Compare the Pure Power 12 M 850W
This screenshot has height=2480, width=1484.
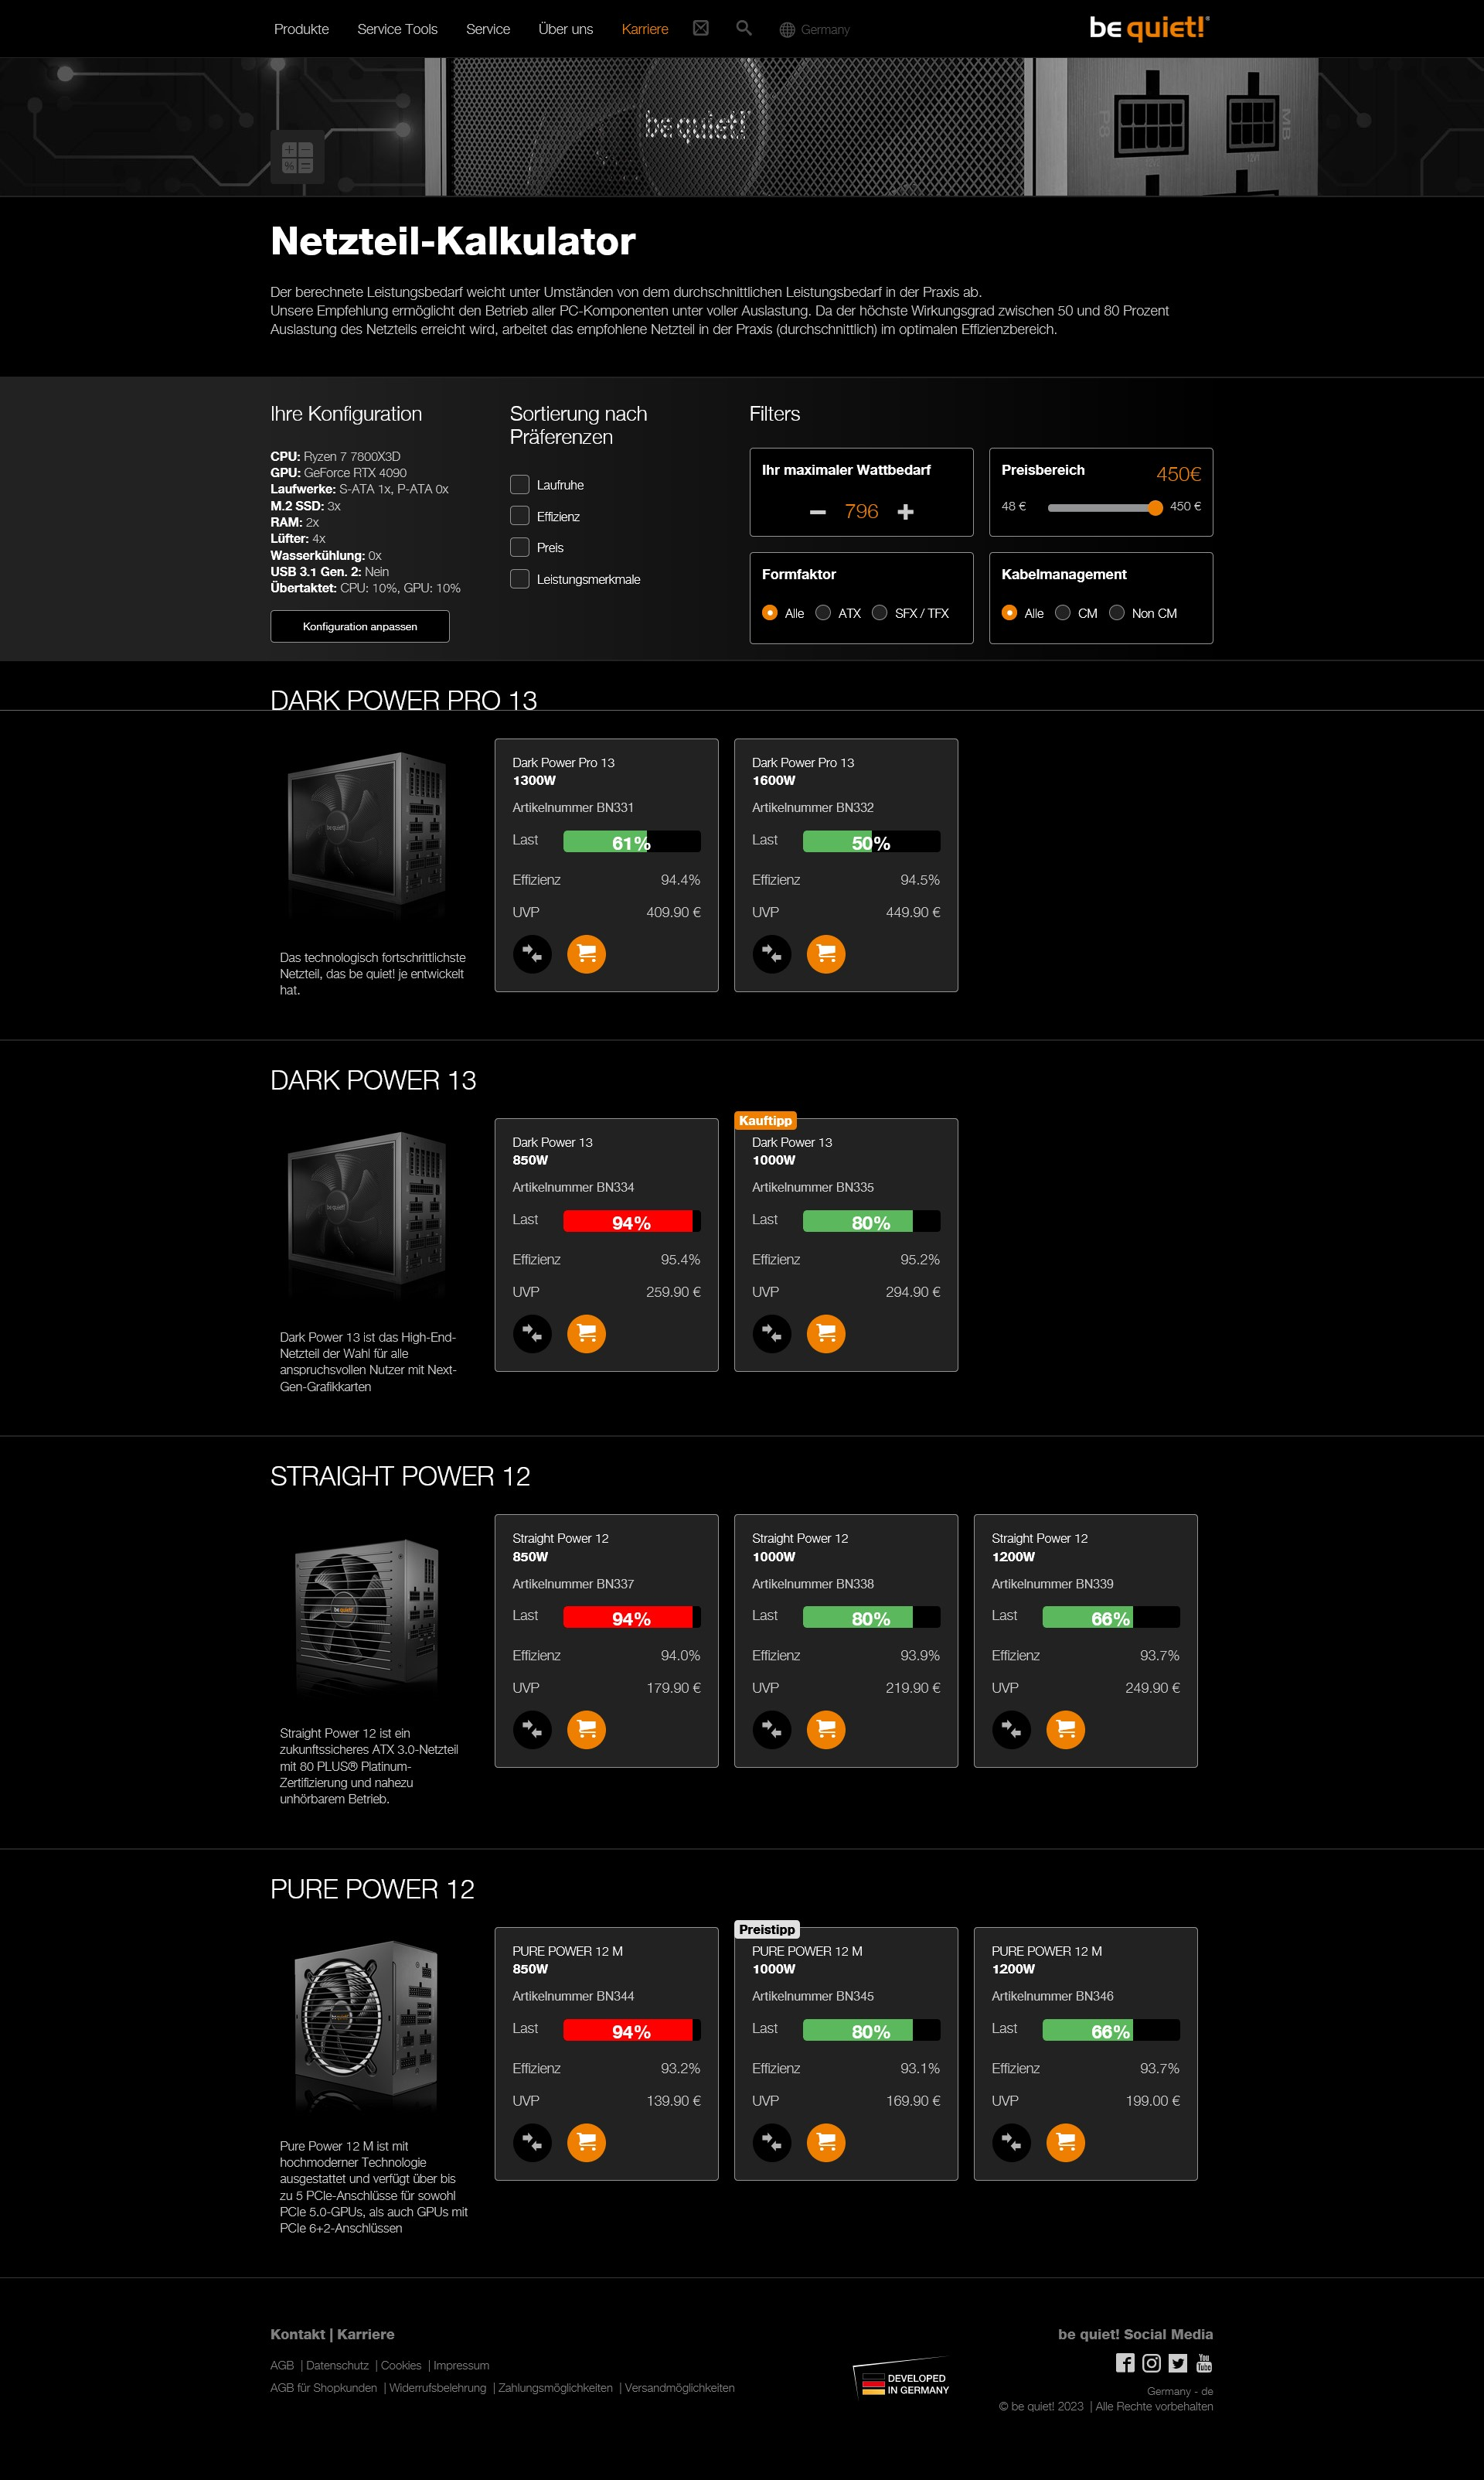pyautogui.click(x=532, y=2142)
